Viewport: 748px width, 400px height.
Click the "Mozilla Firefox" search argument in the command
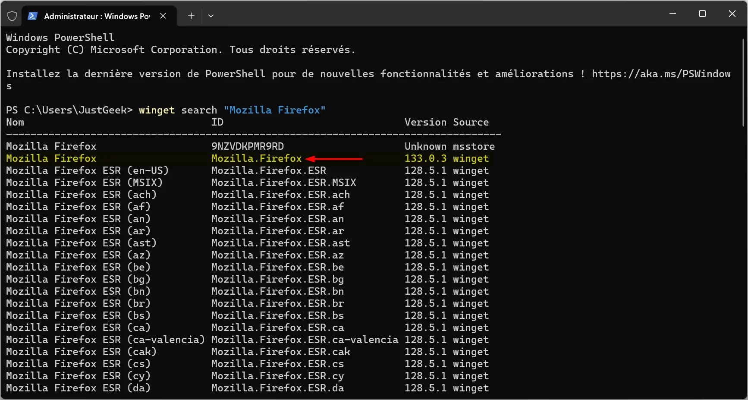click(x=275, y=110)
